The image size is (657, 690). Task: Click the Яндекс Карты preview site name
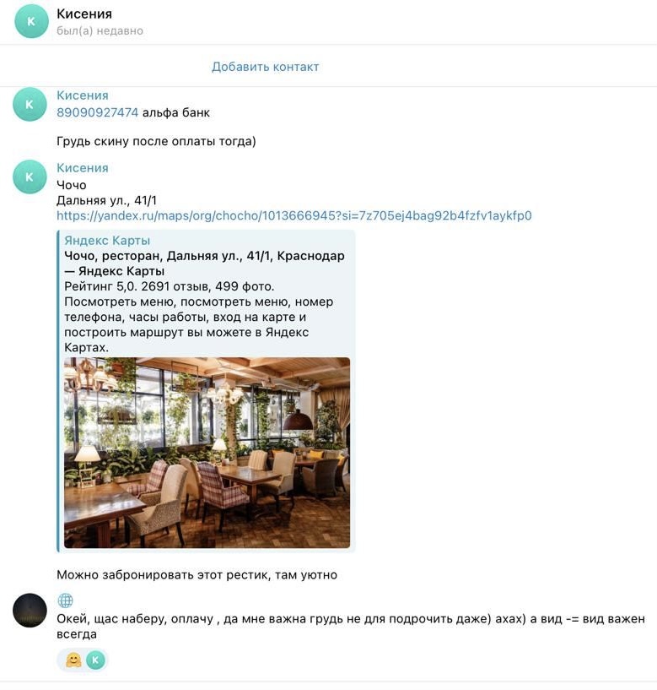click(x=107, y=240)
